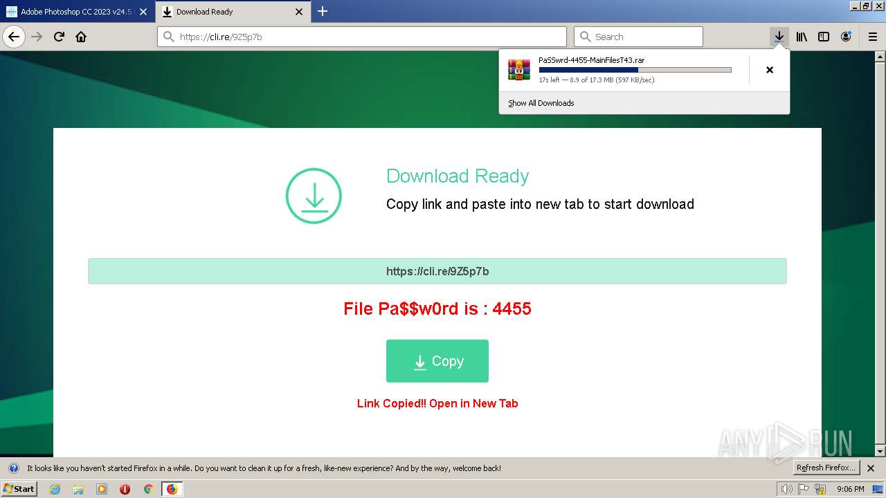Click the File Pa$$w0rd is : 4455 text
The image size is (886, 498).
coord(437,308)
